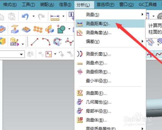The image size is (162, 130).
Task: Click the greyed cubes selection scope icon
Action: click(x=30, y=54)
